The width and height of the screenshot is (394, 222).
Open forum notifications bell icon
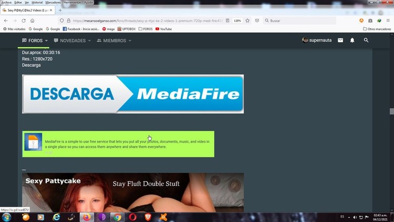352,41
